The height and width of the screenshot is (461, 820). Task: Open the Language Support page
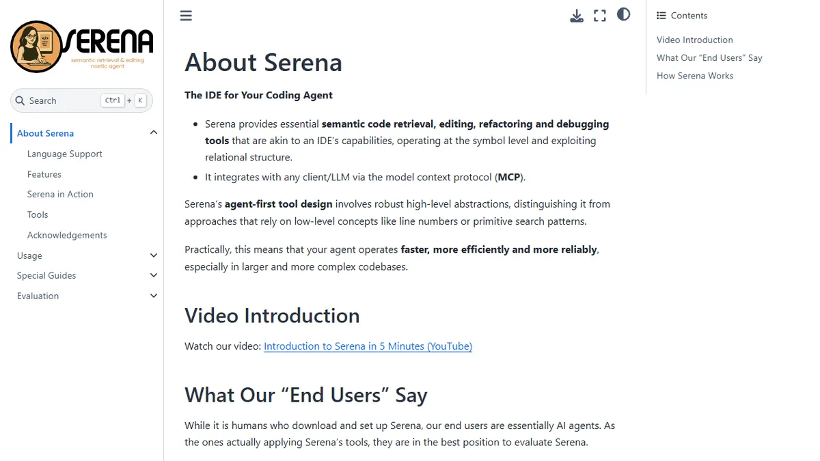[65, 154]
